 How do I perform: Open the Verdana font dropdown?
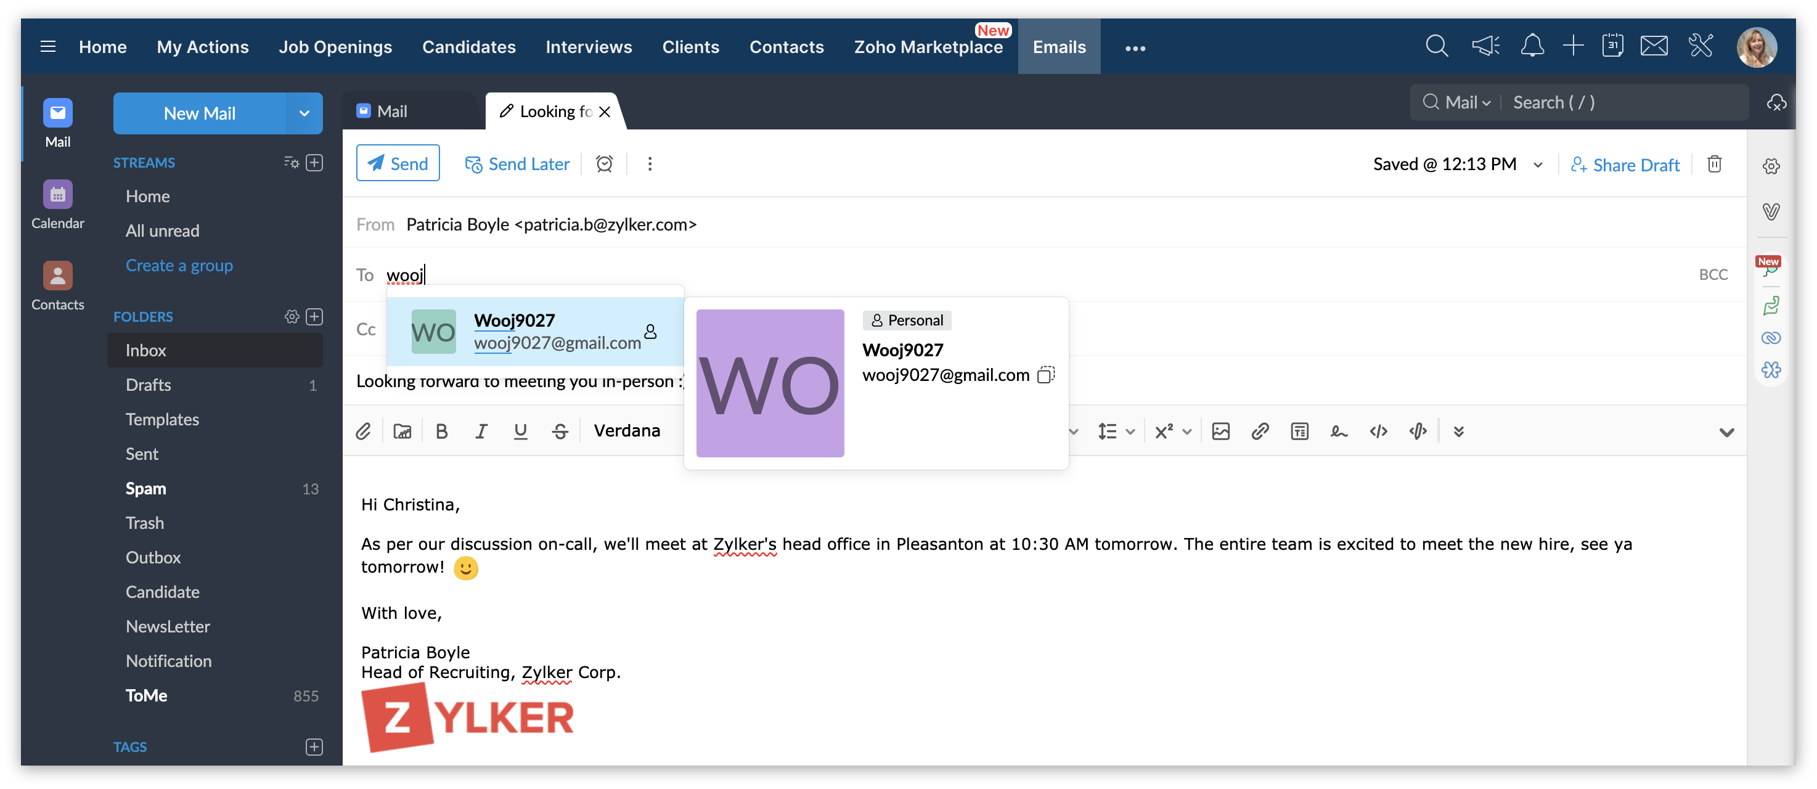tap(626, 430)
